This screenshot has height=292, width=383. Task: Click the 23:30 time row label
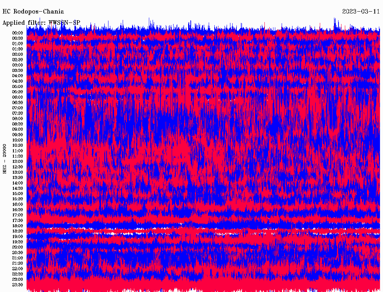[18, 285]
